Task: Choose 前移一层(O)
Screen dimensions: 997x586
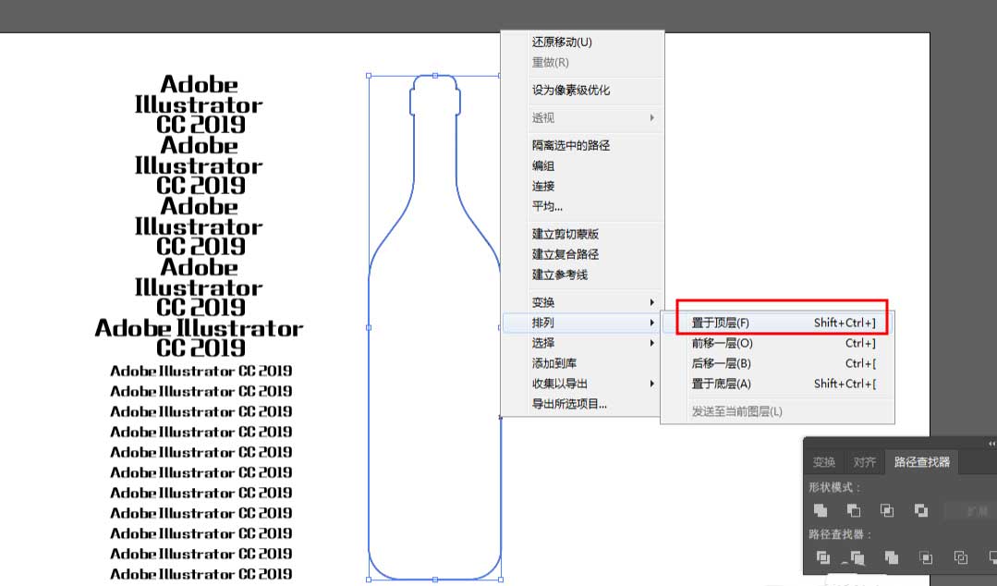Action: click(x=778, y=343)
